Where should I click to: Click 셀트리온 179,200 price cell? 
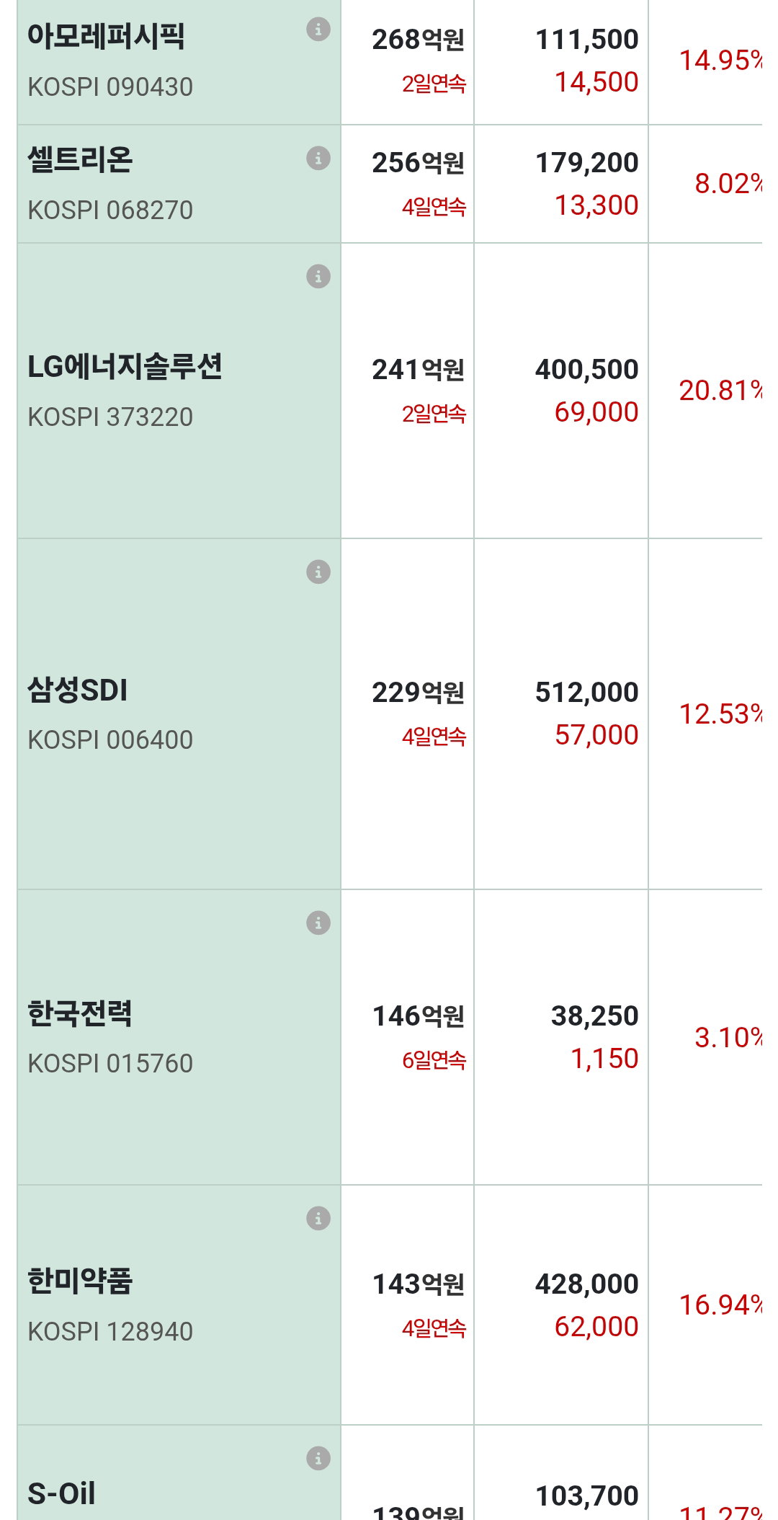tap(561, 184)
